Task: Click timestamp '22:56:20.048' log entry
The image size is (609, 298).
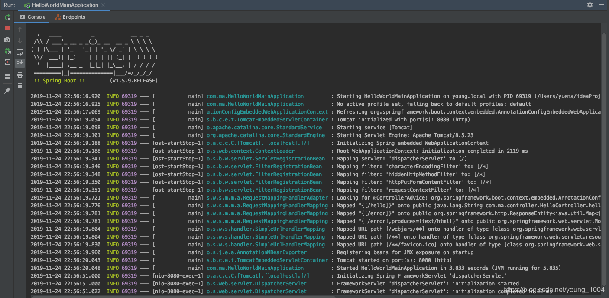Action: 82,268
